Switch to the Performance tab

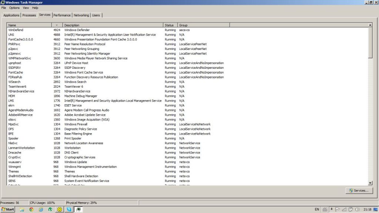click(x=62, y=15)
